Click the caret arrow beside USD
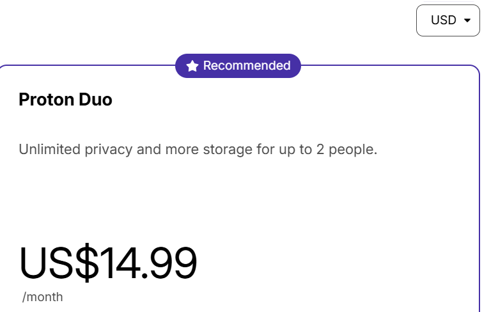498x312 pixels. (467, 20)
